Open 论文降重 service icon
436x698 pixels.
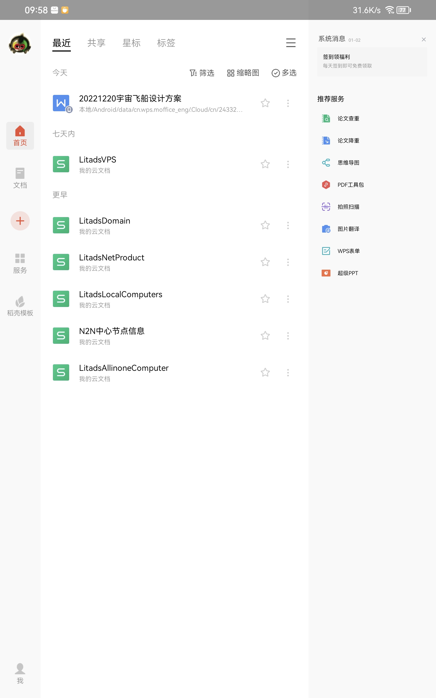point(326,140)
